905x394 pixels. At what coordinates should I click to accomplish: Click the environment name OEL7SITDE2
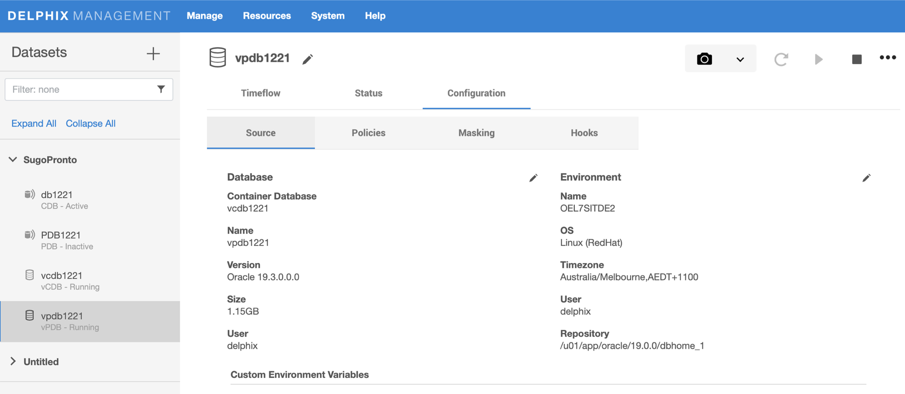pyautogui.click(x=587, y=208)
